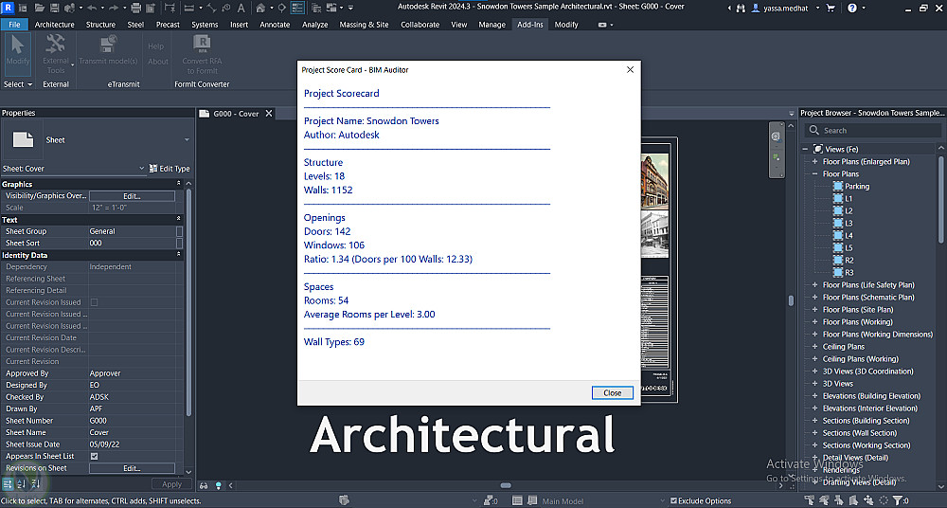Switch to the Annotate ribbon tab

point(275,25)
